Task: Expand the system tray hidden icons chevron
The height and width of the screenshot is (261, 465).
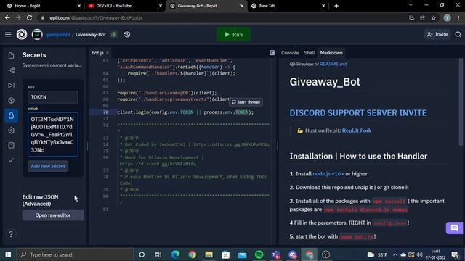Action: coord(395,254)
